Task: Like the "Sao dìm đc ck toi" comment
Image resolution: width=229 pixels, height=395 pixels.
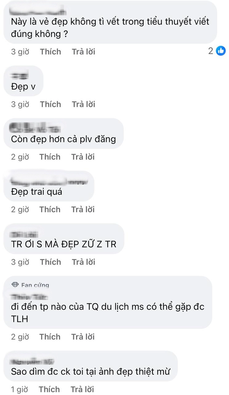Action: click(49, 389)
